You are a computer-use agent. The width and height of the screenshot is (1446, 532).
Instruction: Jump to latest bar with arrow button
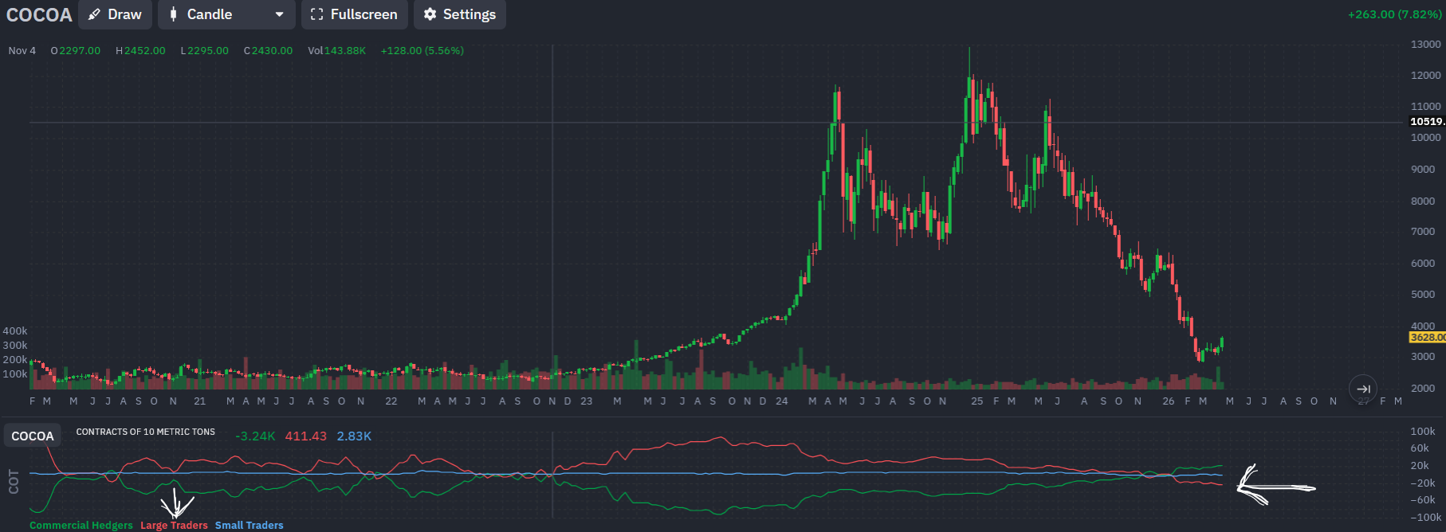1362,389
